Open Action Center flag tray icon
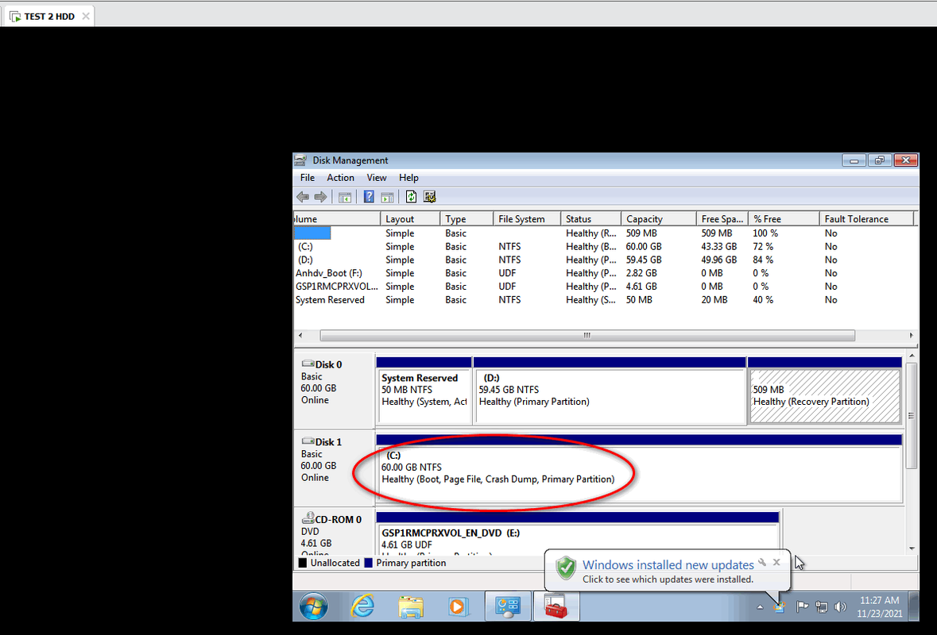Image resolution: width=937 pixels, height=635 pixels. click(x=803, y=607)
